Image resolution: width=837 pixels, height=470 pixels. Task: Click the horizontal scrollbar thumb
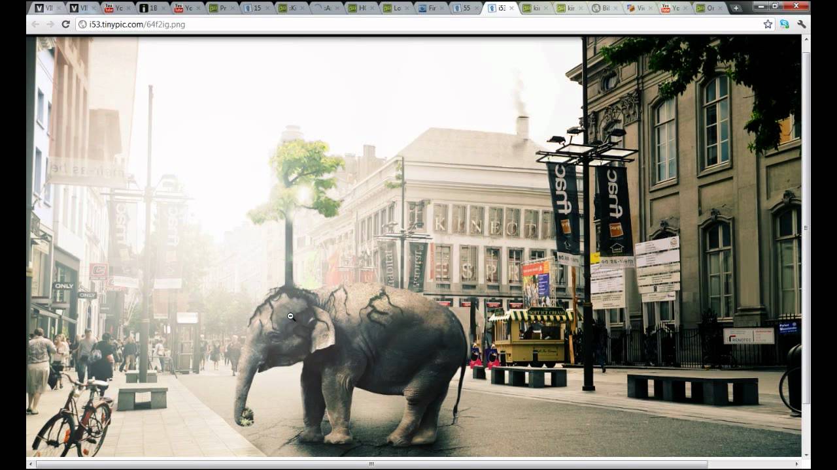point(371,464)
